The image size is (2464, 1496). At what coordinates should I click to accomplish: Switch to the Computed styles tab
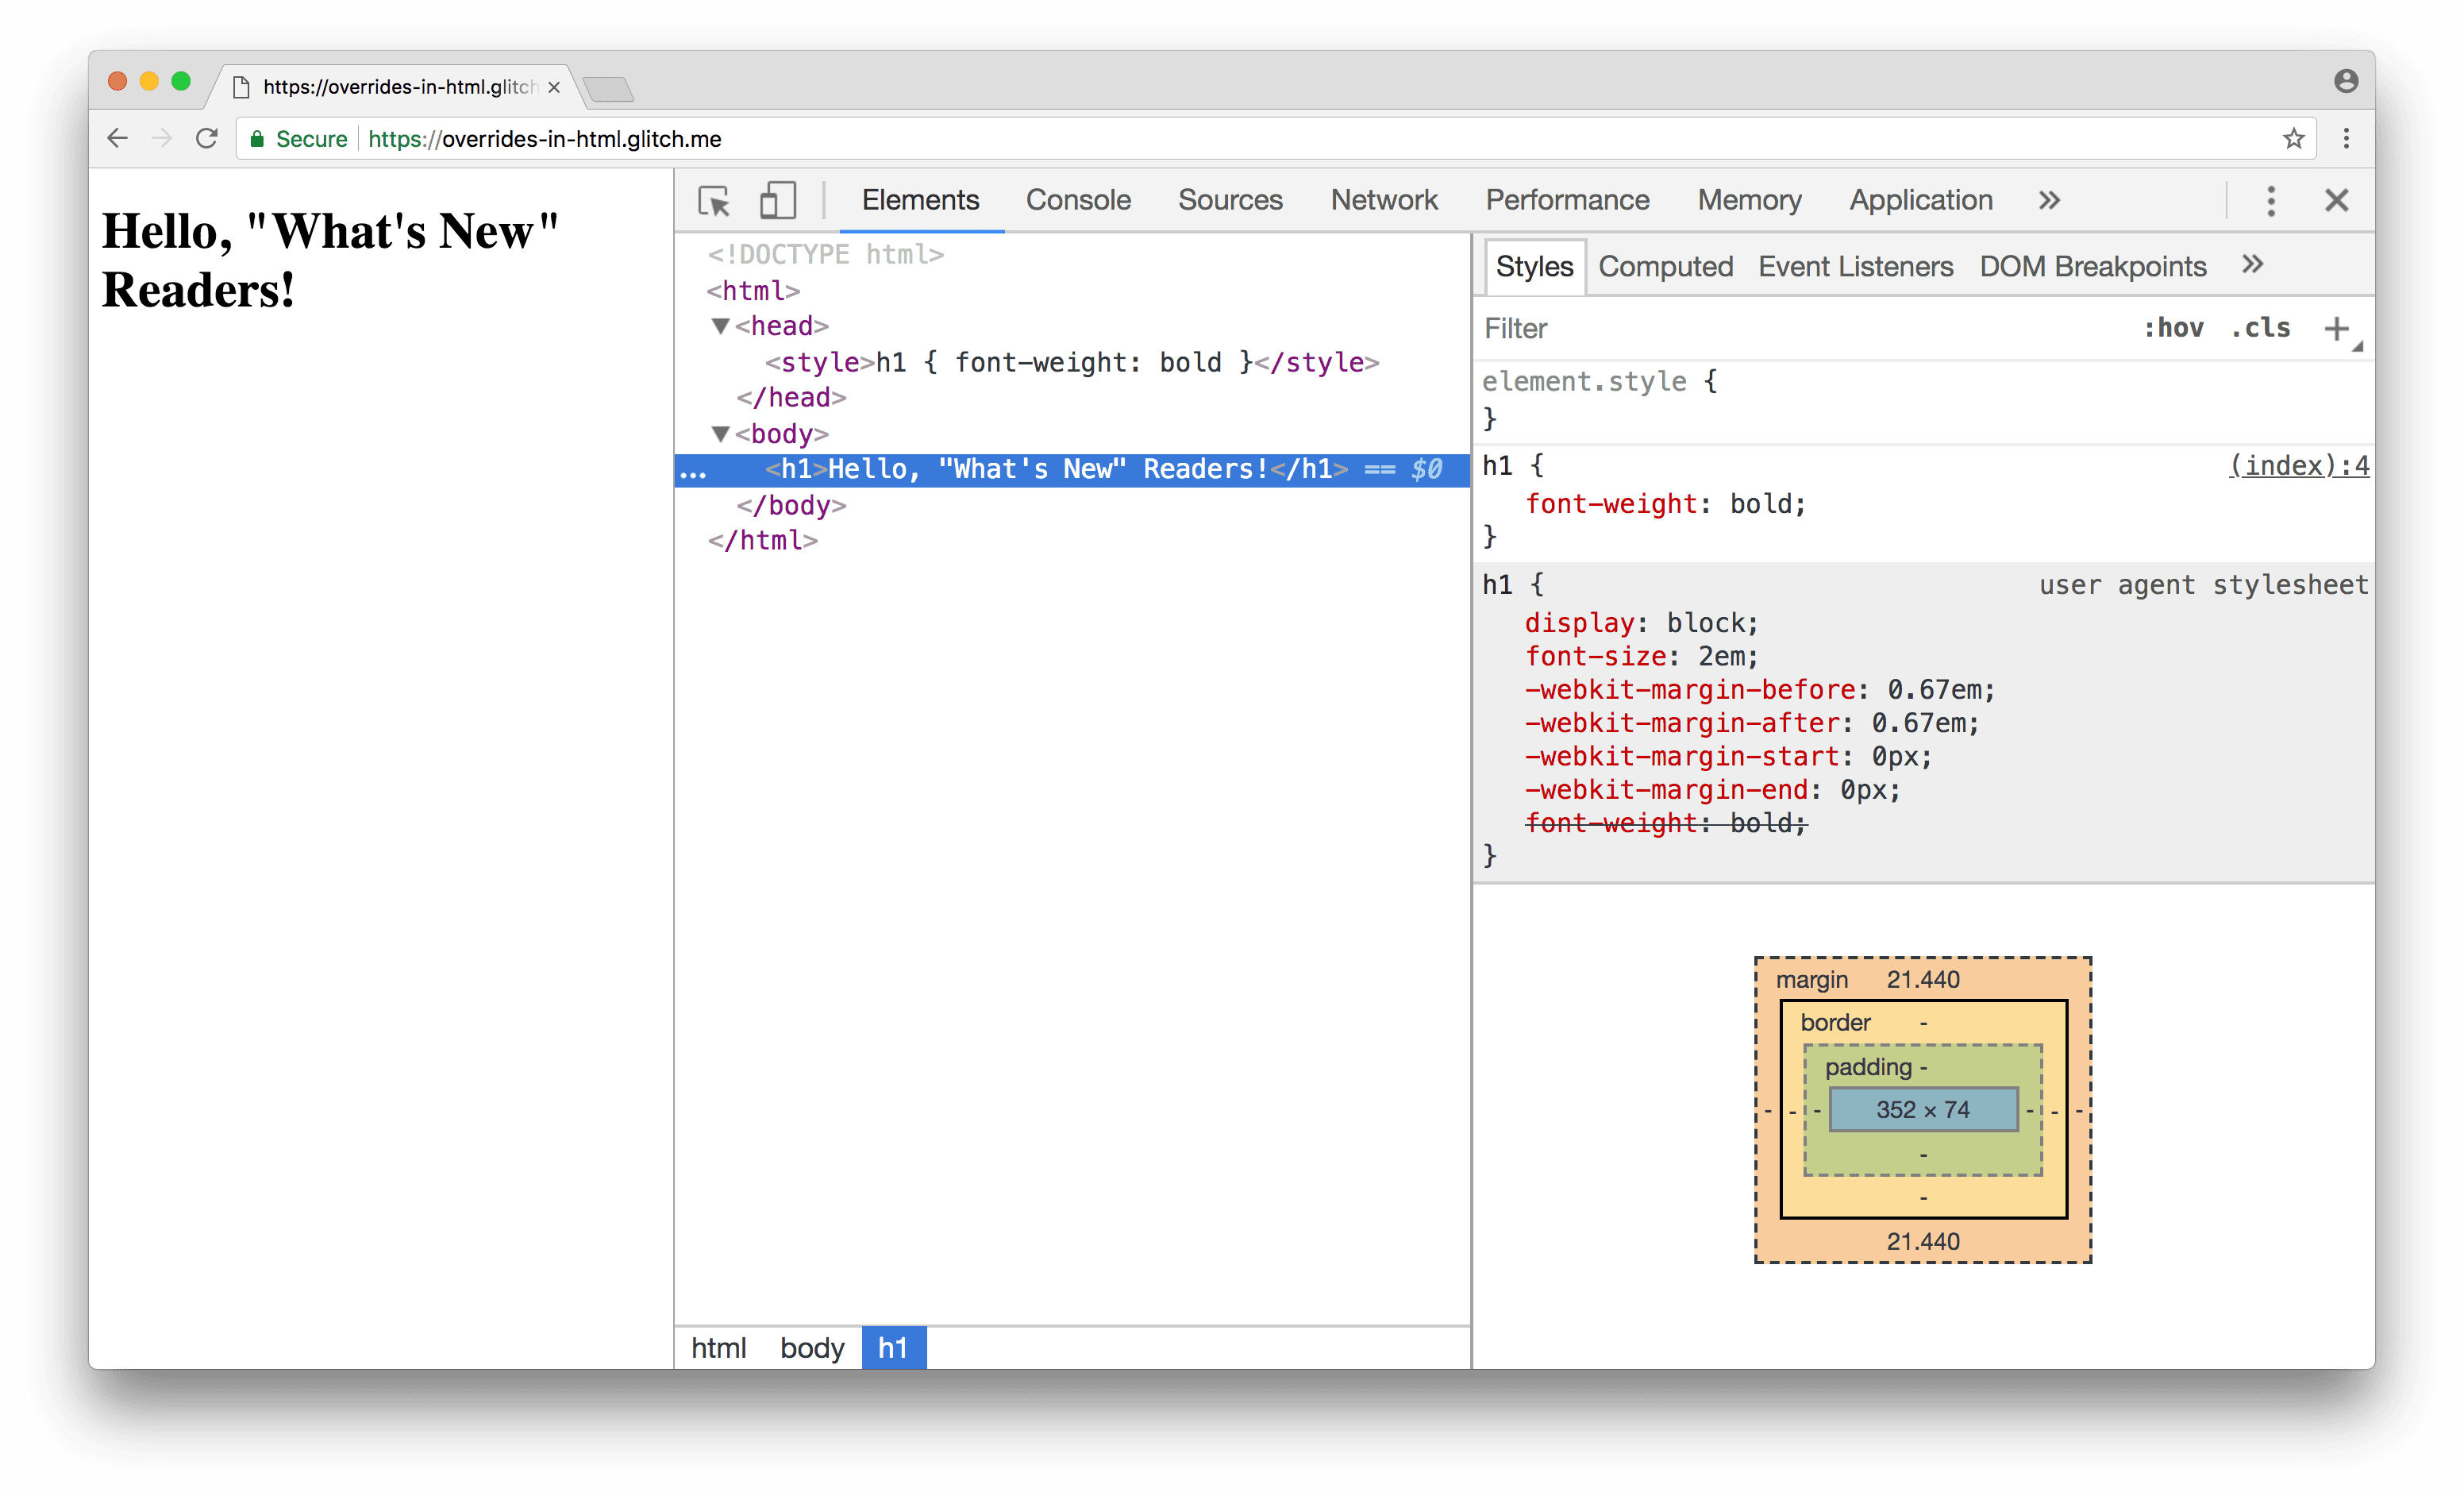(1663, 266)
